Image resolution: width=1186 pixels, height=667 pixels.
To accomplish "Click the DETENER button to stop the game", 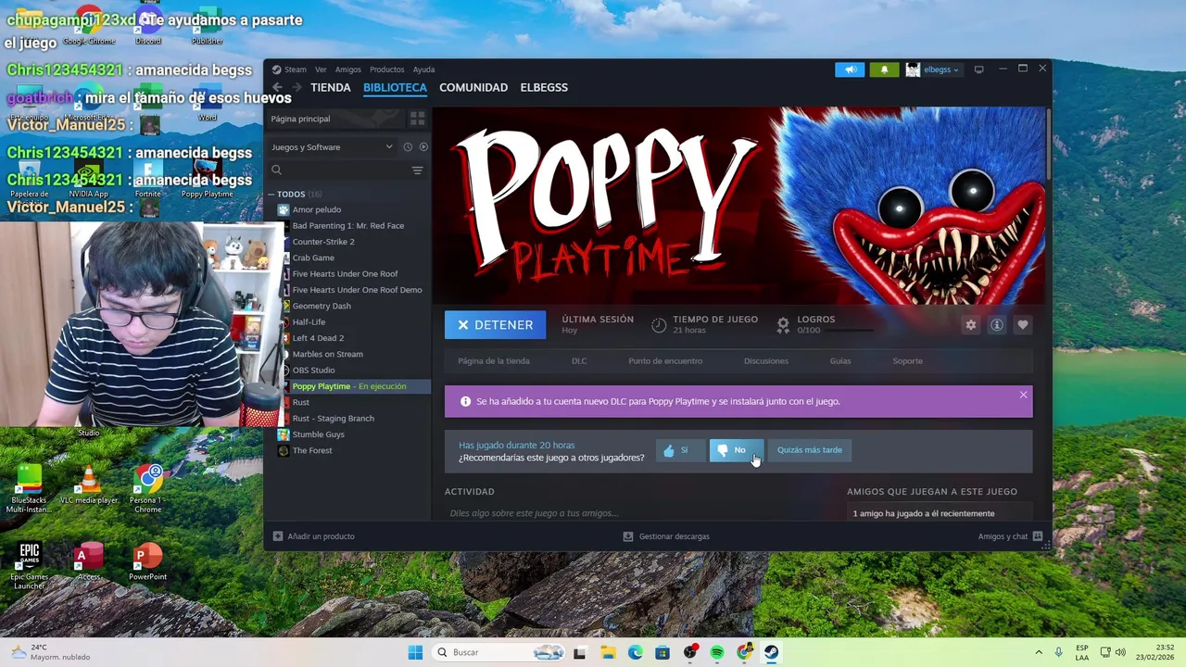I will click(x=495, y=325).
